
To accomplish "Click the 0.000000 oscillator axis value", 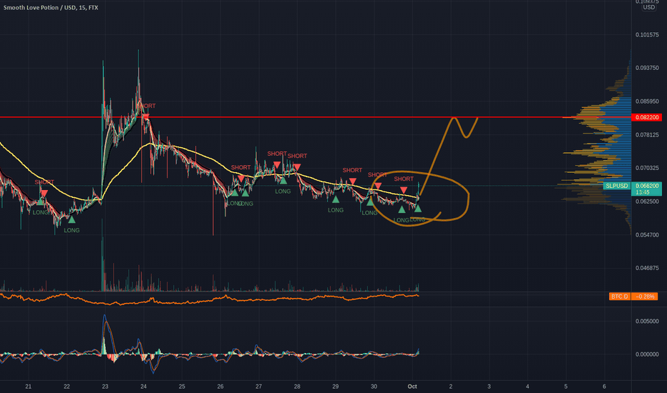I will [x=647, y=354].
